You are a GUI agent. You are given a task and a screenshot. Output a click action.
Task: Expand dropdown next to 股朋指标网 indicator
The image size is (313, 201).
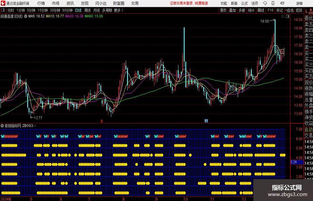tap(2, 125)
